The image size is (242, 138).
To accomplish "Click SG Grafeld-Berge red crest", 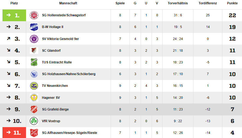I will click(34, 109).
